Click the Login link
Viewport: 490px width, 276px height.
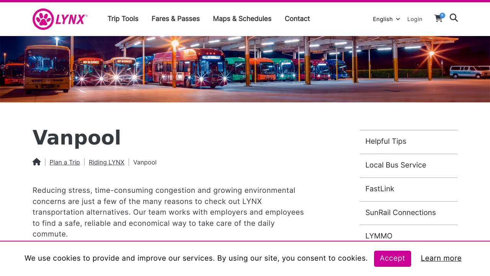point(415,18)
